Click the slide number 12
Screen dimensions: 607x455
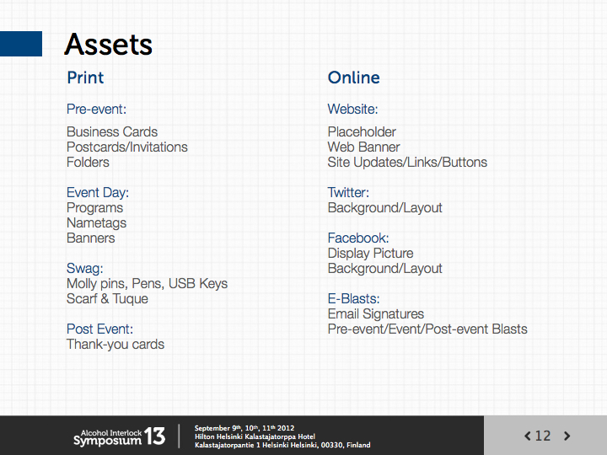pos(543,436)
